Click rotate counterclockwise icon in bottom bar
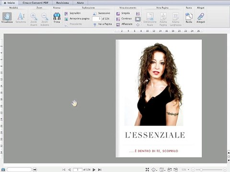This screenshot has height=172, width=230. [170, 170]
